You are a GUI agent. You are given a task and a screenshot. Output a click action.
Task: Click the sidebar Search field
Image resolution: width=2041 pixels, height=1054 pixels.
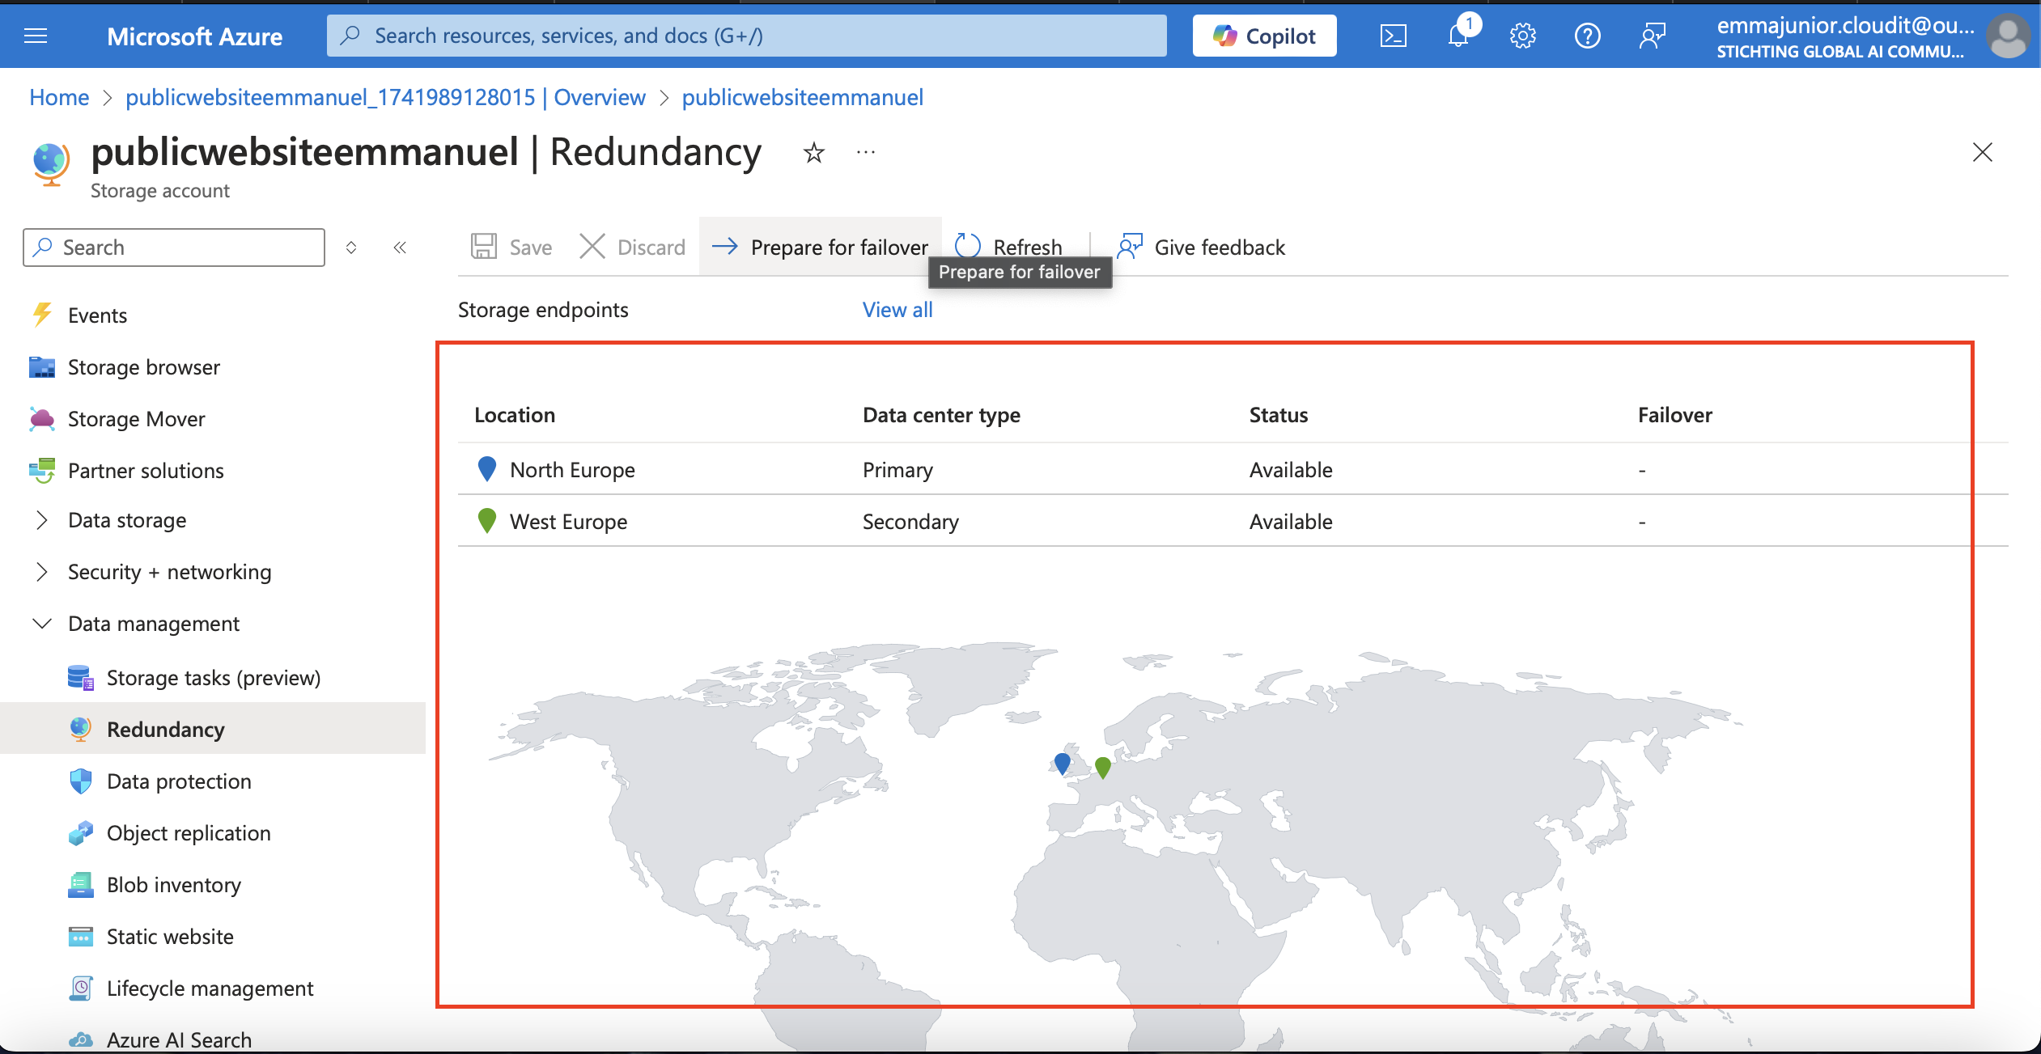coord(174,248)
